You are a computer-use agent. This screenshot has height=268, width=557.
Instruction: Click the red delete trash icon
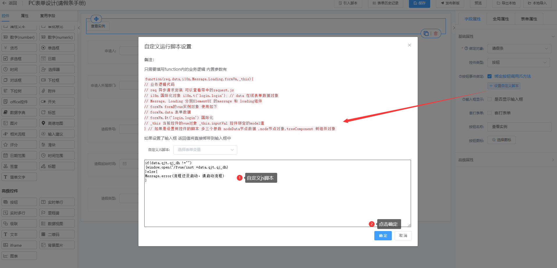(x=436, y=33)
